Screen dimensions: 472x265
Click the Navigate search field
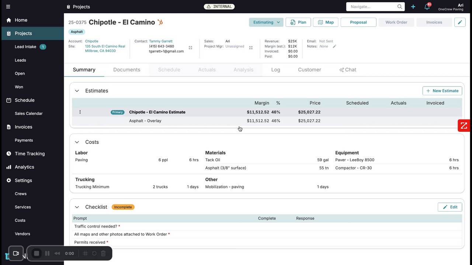tap(375, 7)
